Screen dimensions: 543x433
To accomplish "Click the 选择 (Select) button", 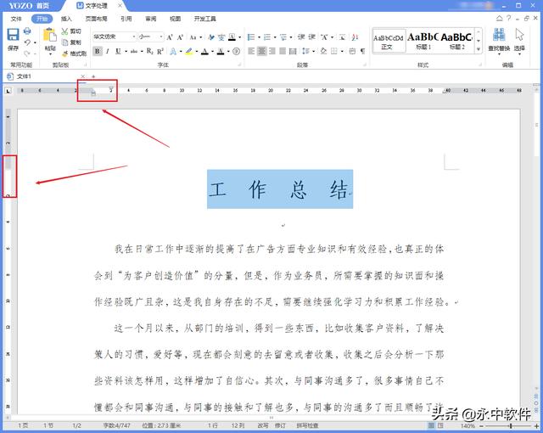I will (520, 39).
